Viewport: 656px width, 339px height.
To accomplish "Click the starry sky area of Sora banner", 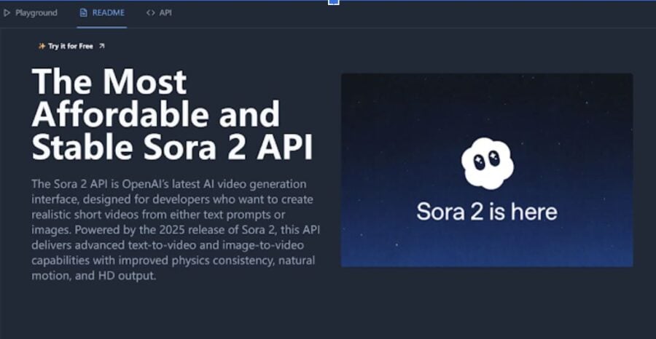I will 408,109.
